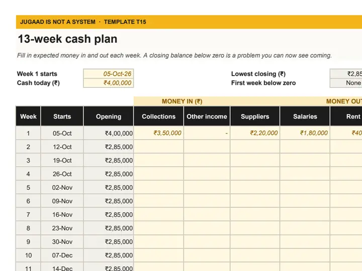Select week 5 Opening cell ₹2,85,000
The image size is (362, 271).
(x=109, y=187)
